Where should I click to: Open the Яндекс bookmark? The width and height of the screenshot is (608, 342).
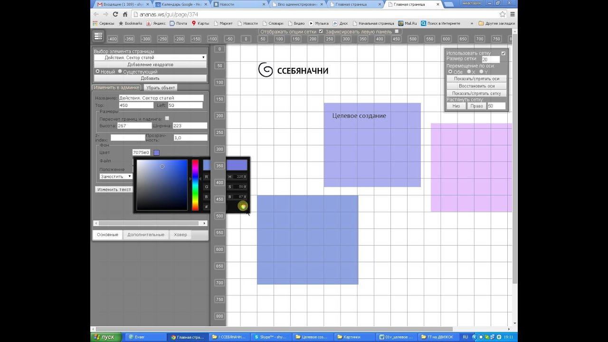(156, 23)
